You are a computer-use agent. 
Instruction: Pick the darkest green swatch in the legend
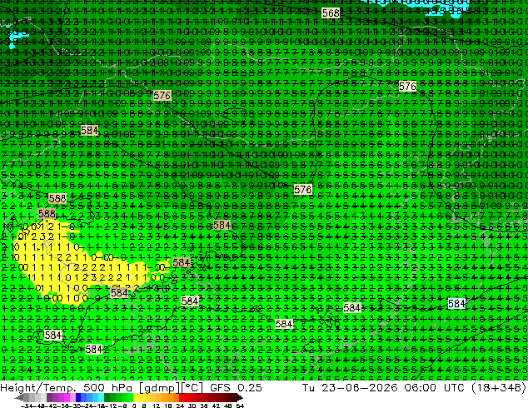[x=107, y=398]
